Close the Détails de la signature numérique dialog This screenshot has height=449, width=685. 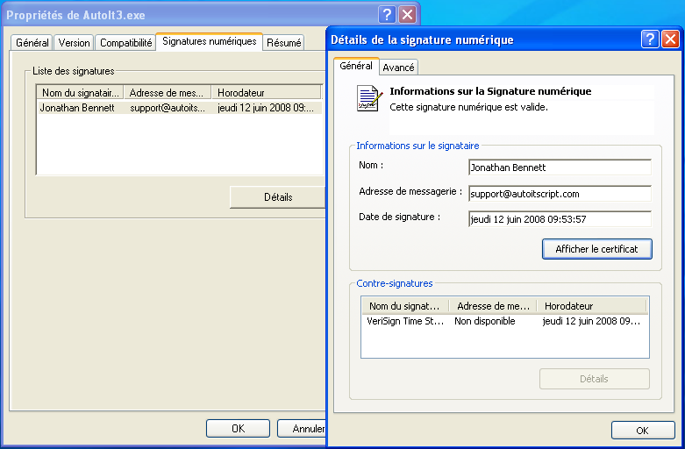pos(670,39)
